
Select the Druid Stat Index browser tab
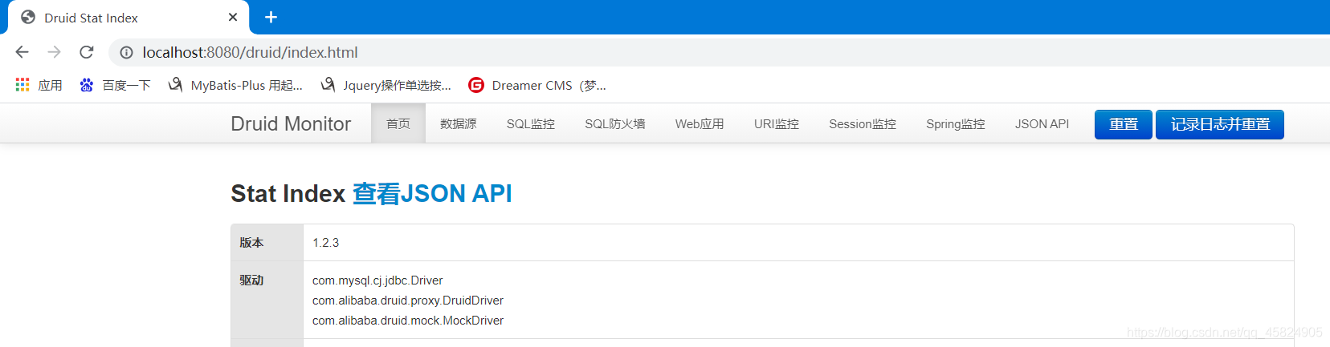129,18
